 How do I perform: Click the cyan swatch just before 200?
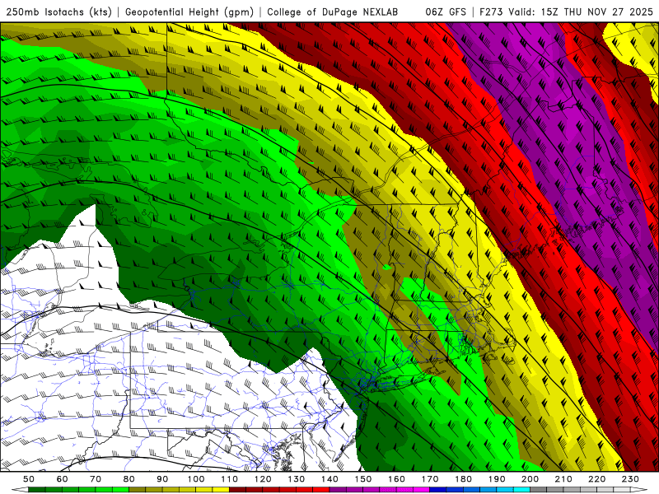point(521,489)
